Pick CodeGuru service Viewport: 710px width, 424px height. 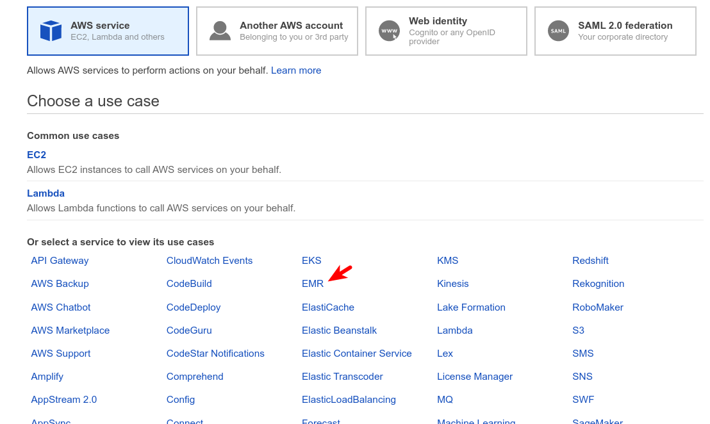click(x=189, y=330)
